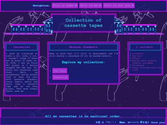Open the 'This is home' dropdown menu

coord(65,6)
